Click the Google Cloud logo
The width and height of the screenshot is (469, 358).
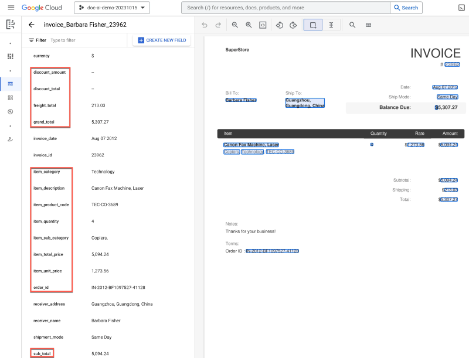click(x=42, y=8)
